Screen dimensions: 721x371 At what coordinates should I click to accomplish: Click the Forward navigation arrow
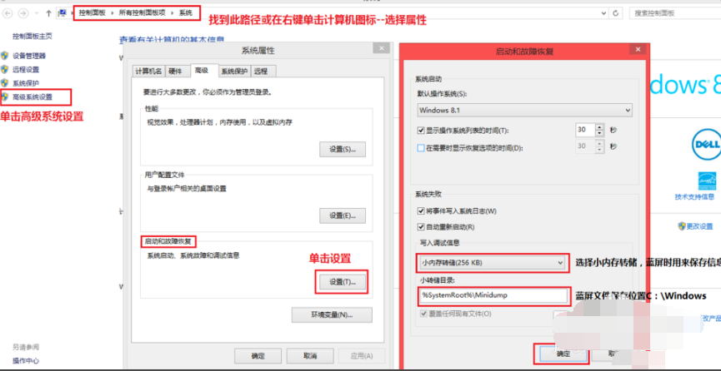coord(23,13)
